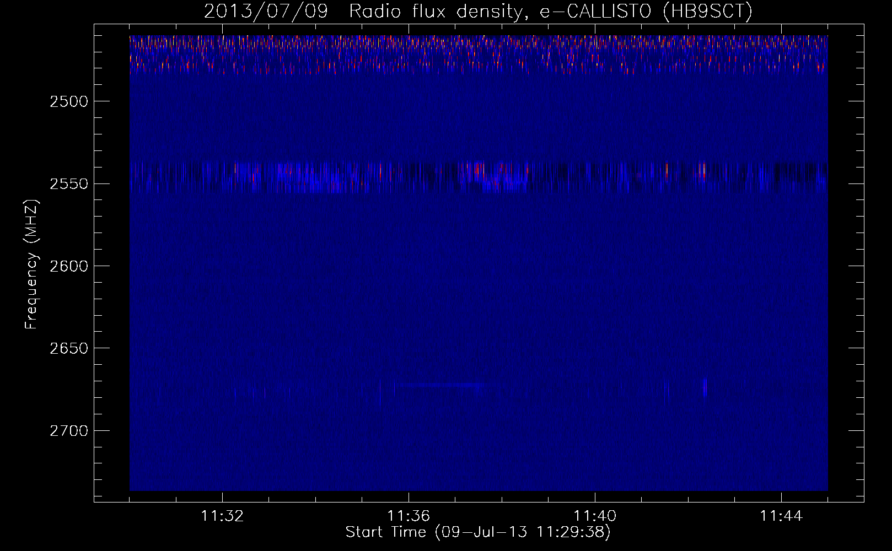
Task: Click the 11:40 time tick label
Action: (x=595, y=516)
